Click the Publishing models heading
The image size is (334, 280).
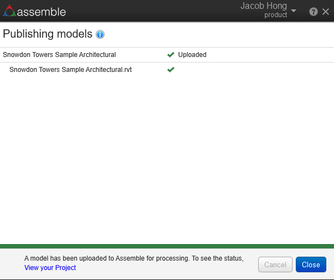point(48,34)
